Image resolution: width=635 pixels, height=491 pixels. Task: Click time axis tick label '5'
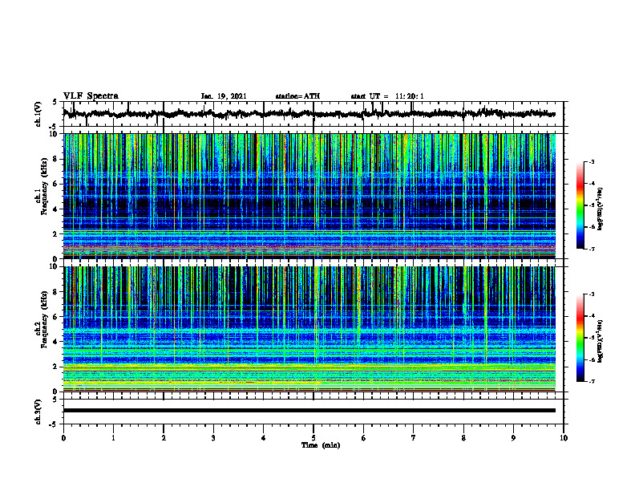click(x=313, y=438)
